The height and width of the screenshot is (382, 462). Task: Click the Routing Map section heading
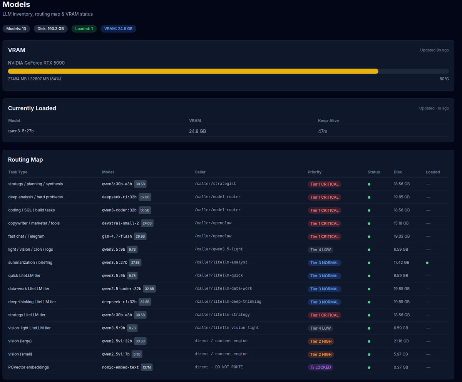click(x=25, y=159)
